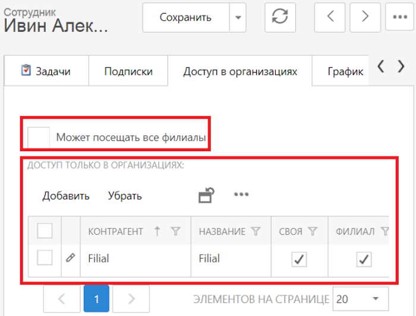Viewport: 416px width, 316px height.
Task: Click the Филиал column header
Action: (x=355, y=232)
